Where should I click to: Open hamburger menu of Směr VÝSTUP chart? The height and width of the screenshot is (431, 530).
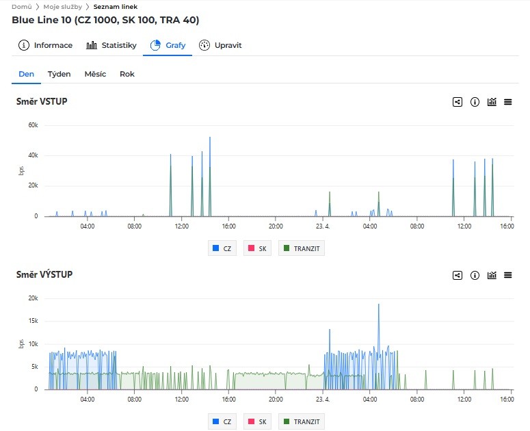coord(507,275)
